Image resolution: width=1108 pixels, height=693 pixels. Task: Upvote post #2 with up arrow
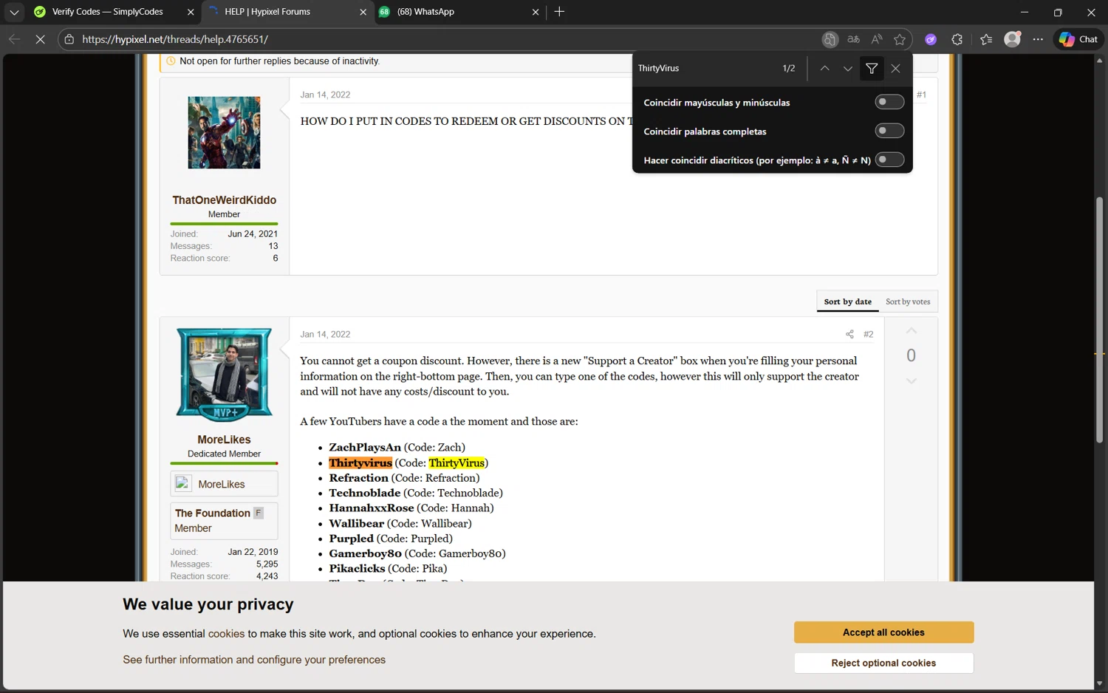point(912,331)
